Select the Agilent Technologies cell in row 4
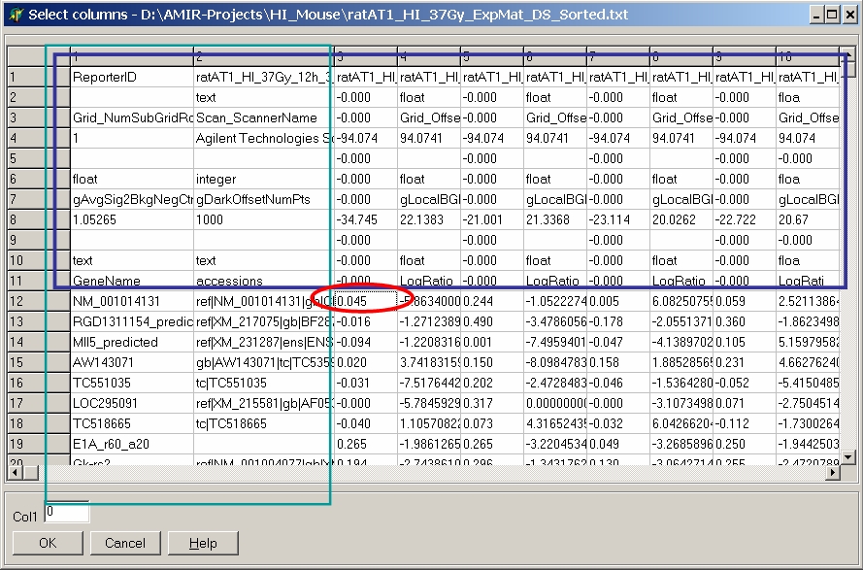This screenshot has height=570, width=863. [260, 138]
